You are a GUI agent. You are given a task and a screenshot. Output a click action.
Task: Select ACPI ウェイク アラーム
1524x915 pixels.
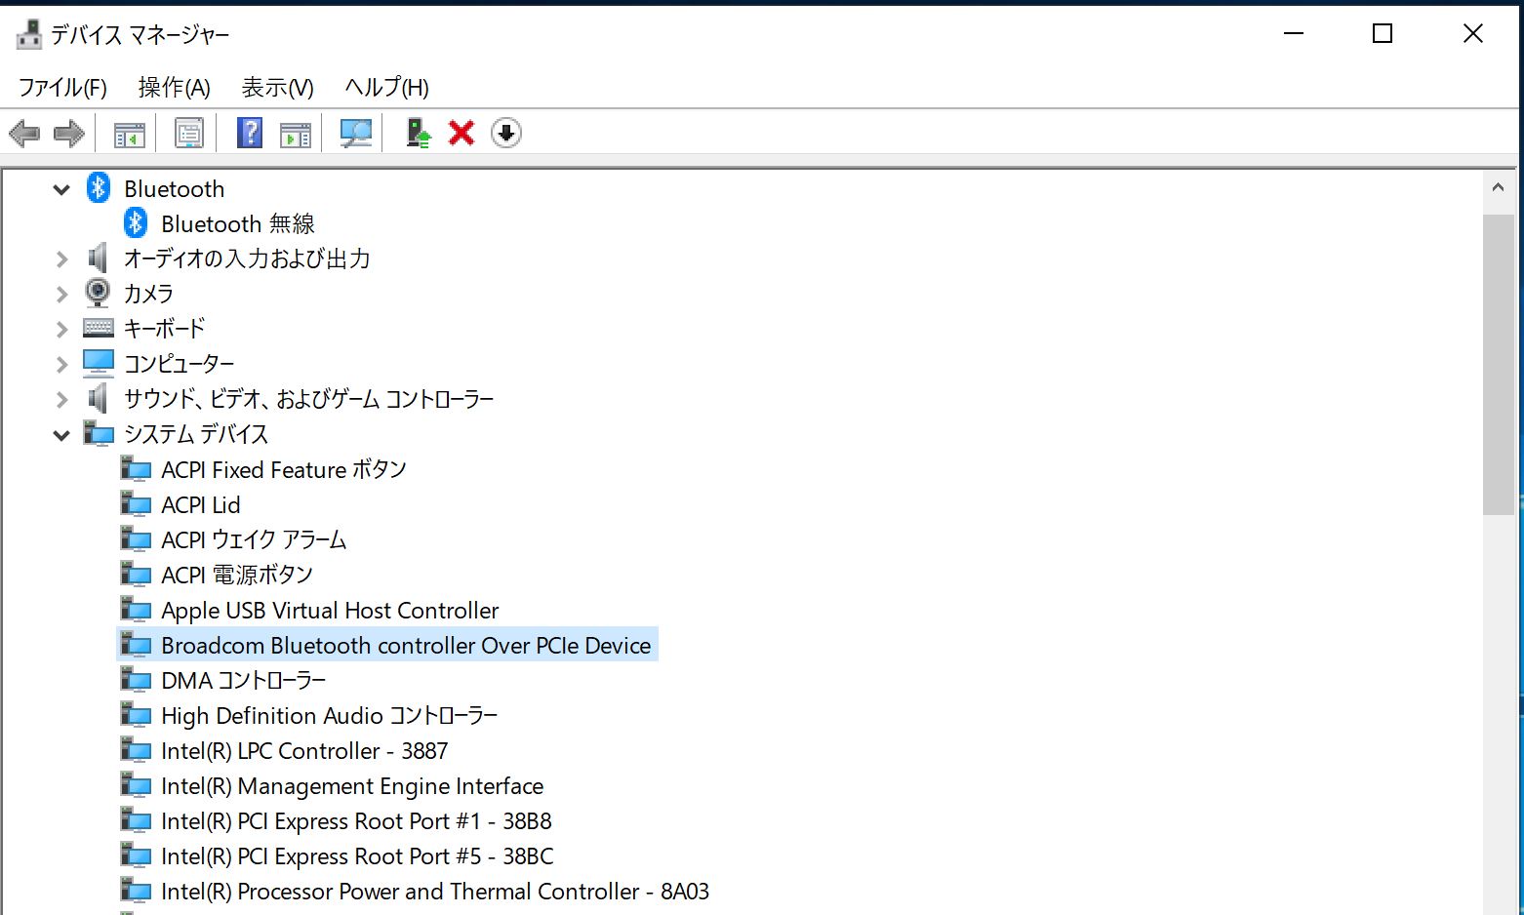click(254, 539)
